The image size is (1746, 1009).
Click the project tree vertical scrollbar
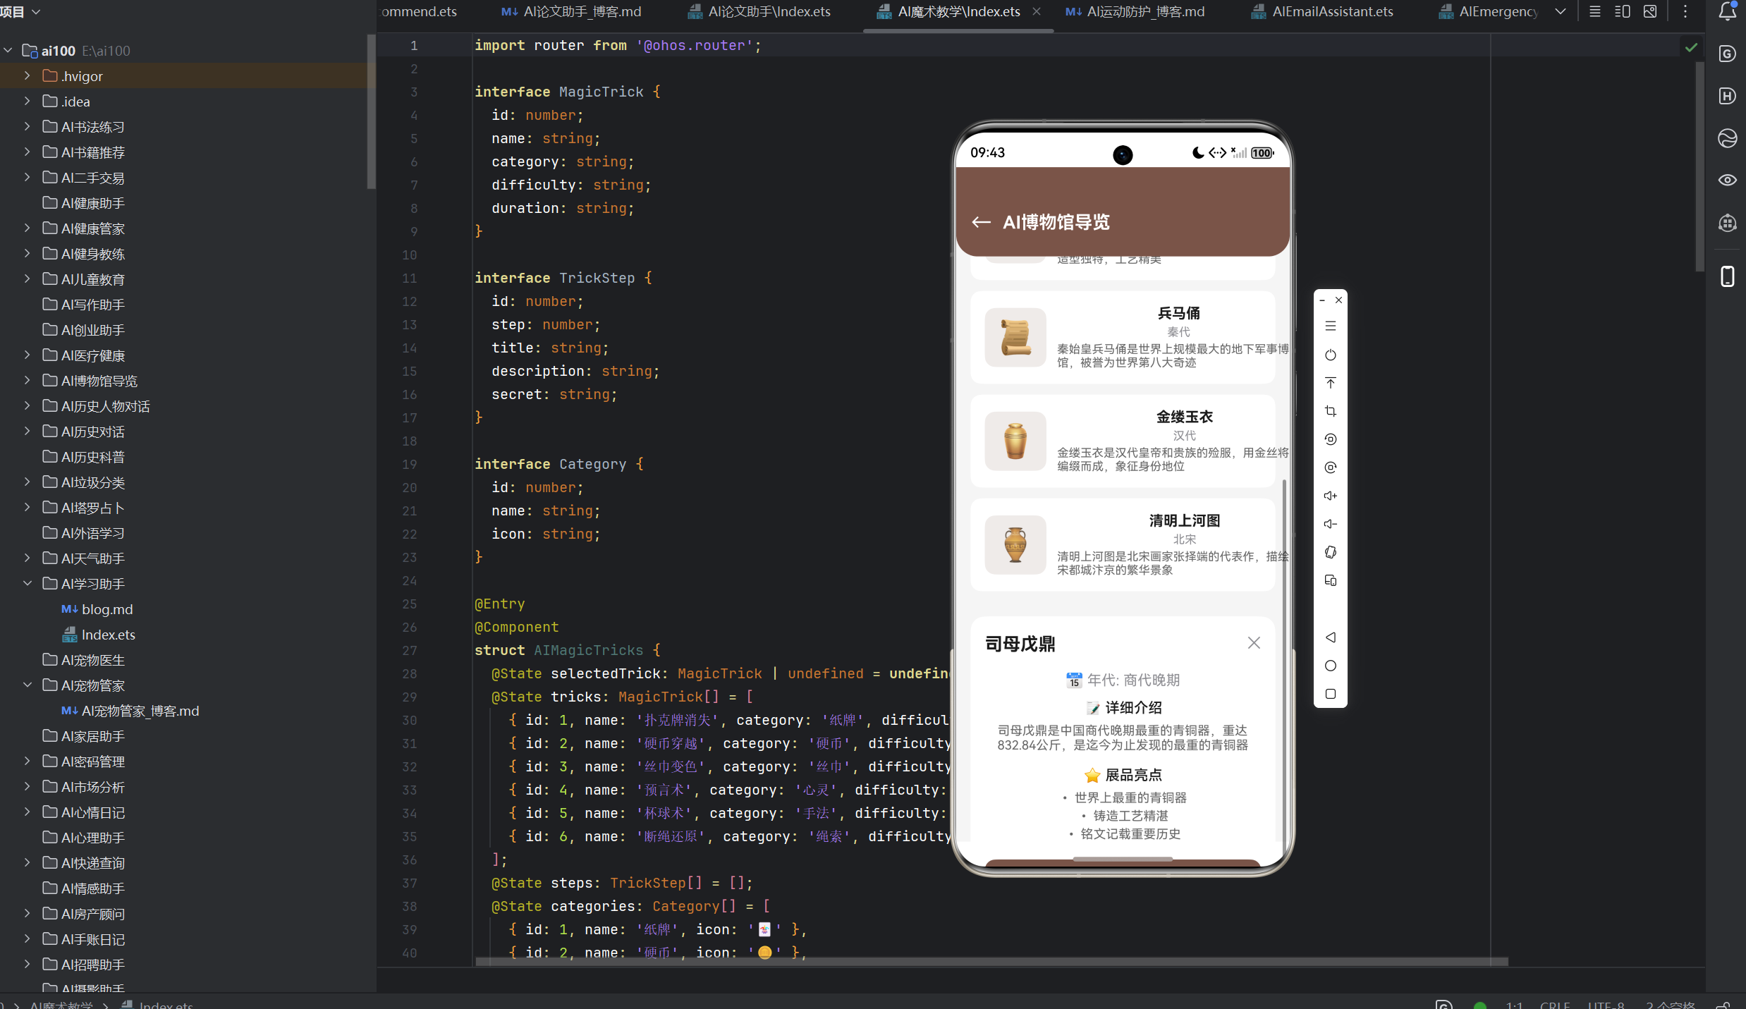point(371,111)
